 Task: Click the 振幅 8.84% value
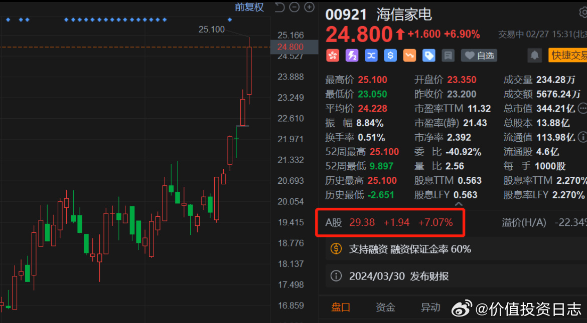click(371, 123)
